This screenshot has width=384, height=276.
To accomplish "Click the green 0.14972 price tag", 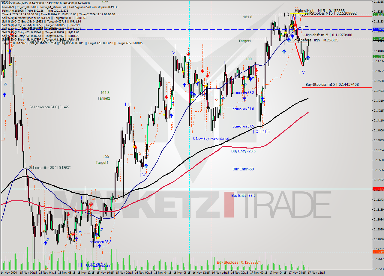I will click(x=378, y=39).
